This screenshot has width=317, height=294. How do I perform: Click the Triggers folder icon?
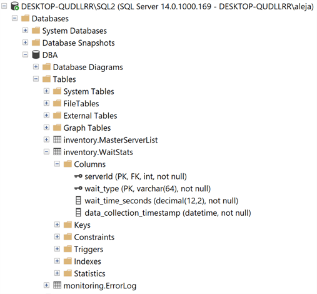(x=68, y=248)
